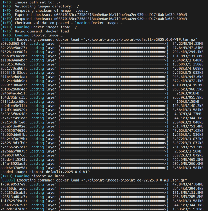The width and height of the screenshot is (208, 211).
Task: Click layer ID aadc6e978e58
Action: [x=13, y=168]
